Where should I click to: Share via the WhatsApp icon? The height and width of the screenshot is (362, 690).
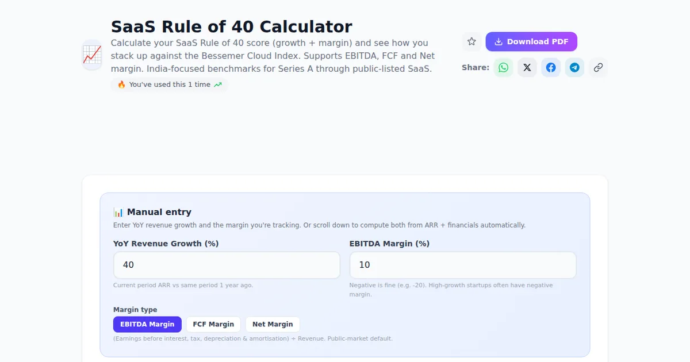(x=504, y=67)
